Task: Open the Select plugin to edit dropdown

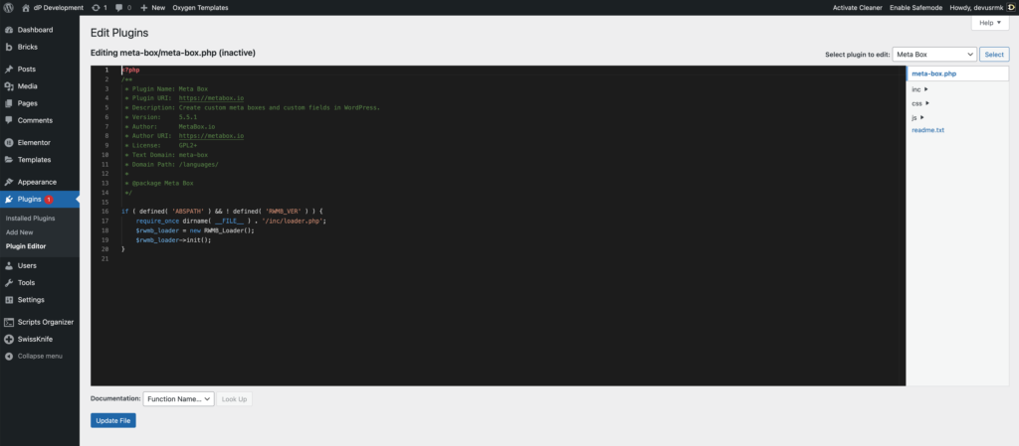Action: (x=934, y=55)
